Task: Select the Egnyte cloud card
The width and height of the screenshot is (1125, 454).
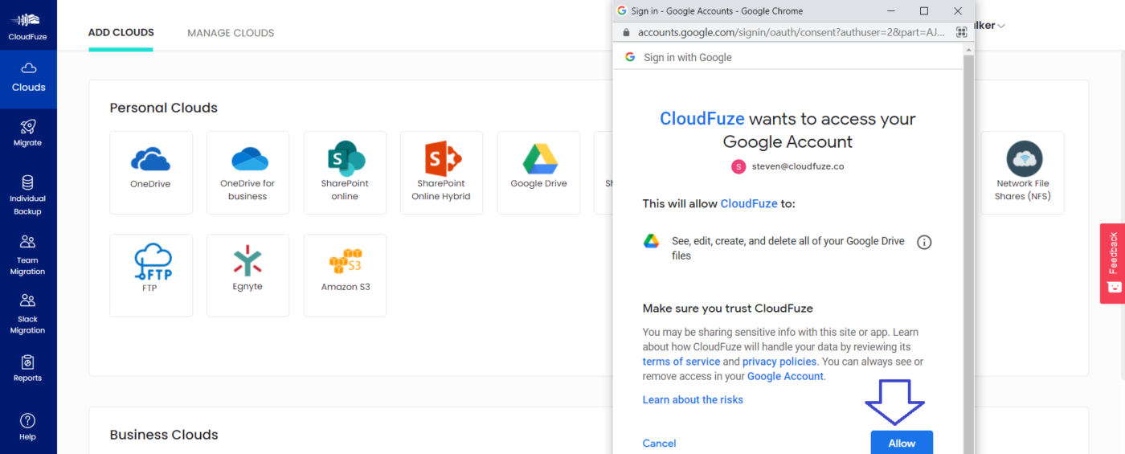Action: tap(247, 276)
